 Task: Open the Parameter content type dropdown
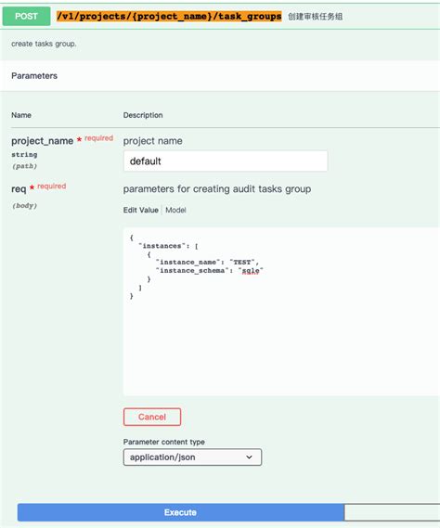[192, 457]
